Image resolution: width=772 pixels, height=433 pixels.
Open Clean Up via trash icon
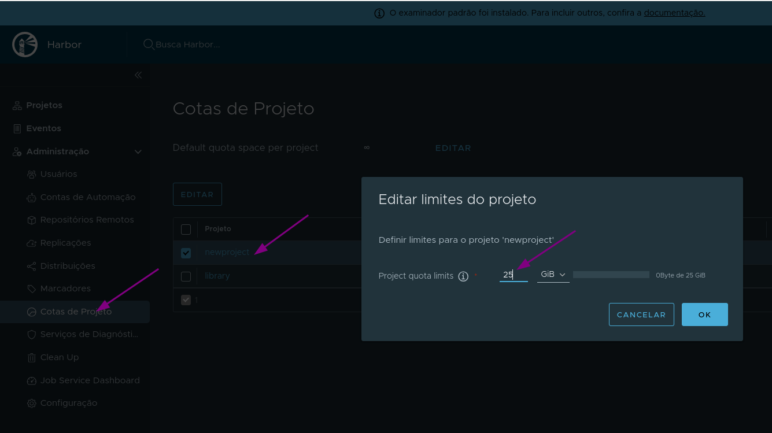(31, 357)
